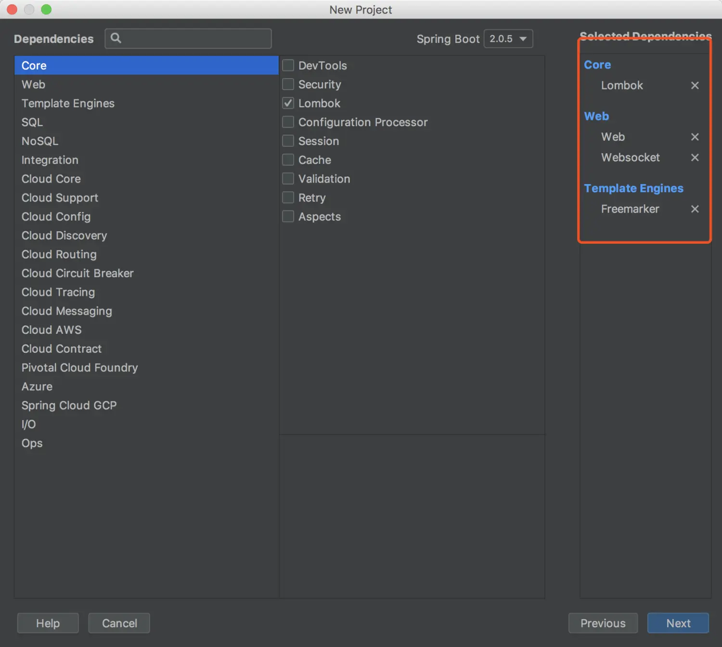Go back with the Previous button
The height and width of the screenshot is (647, 722).
coord(603,623)
